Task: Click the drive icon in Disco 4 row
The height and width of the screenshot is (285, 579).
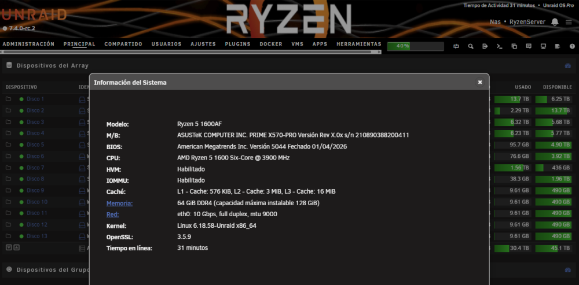Action: (82, 133)
